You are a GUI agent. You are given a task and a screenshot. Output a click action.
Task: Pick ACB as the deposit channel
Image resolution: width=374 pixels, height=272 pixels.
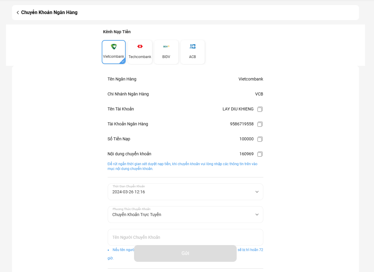pos(193,52)
